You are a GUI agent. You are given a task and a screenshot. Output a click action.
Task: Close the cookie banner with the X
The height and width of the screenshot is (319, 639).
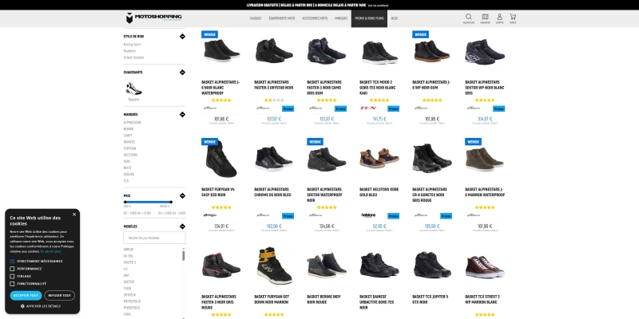click(74, 215)
